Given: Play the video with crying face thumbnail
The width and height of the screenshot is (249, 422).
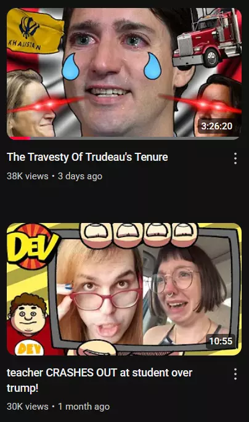Looking at the screenshot, I should point(124,74).
